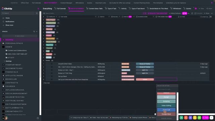Check the interview with Rob from Snapchat checkbox
Screen dimensions: 215x121
[x=52, y=79]
